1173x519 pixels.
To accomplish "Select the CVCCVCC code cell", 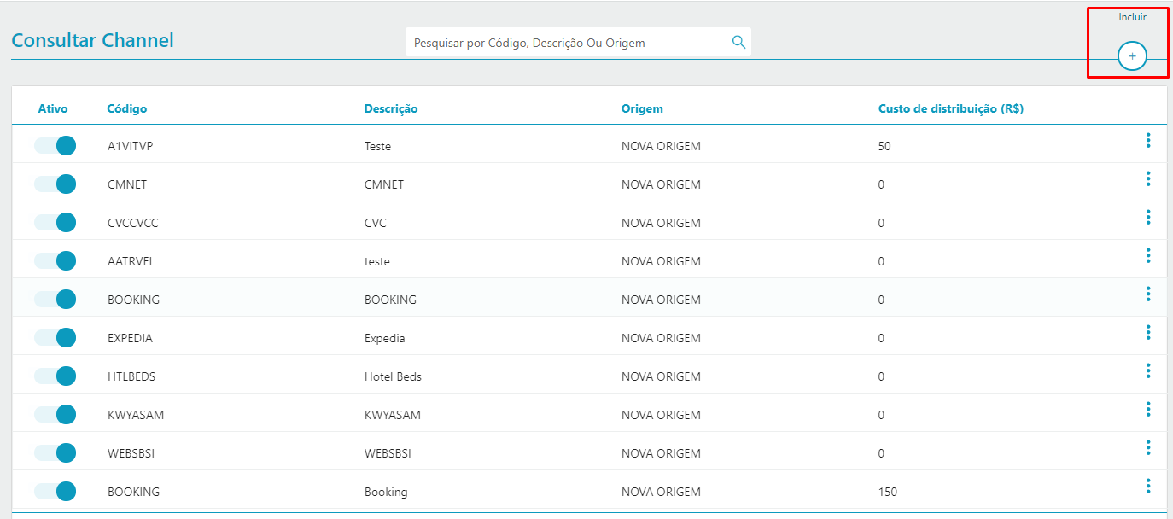I will click(132, 223).
